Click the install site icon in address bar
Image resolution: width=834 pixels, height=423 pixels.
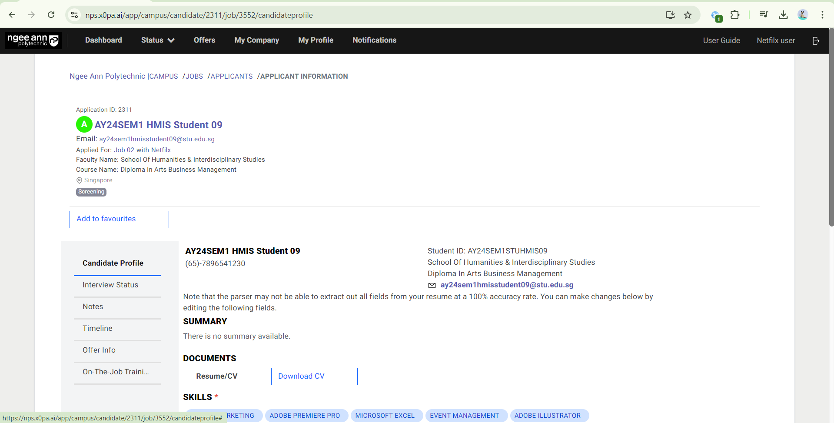coord(670,14)
